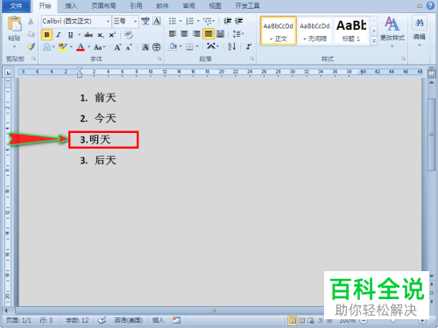The height and width of the screenshot is (328, 438).
Task: Click the Grow Font icon
Action: [117, 47]
